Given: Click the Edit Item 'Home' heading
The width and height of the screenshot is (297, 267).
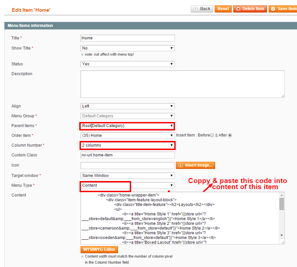Looking at the screenshot, I should 31,10.
